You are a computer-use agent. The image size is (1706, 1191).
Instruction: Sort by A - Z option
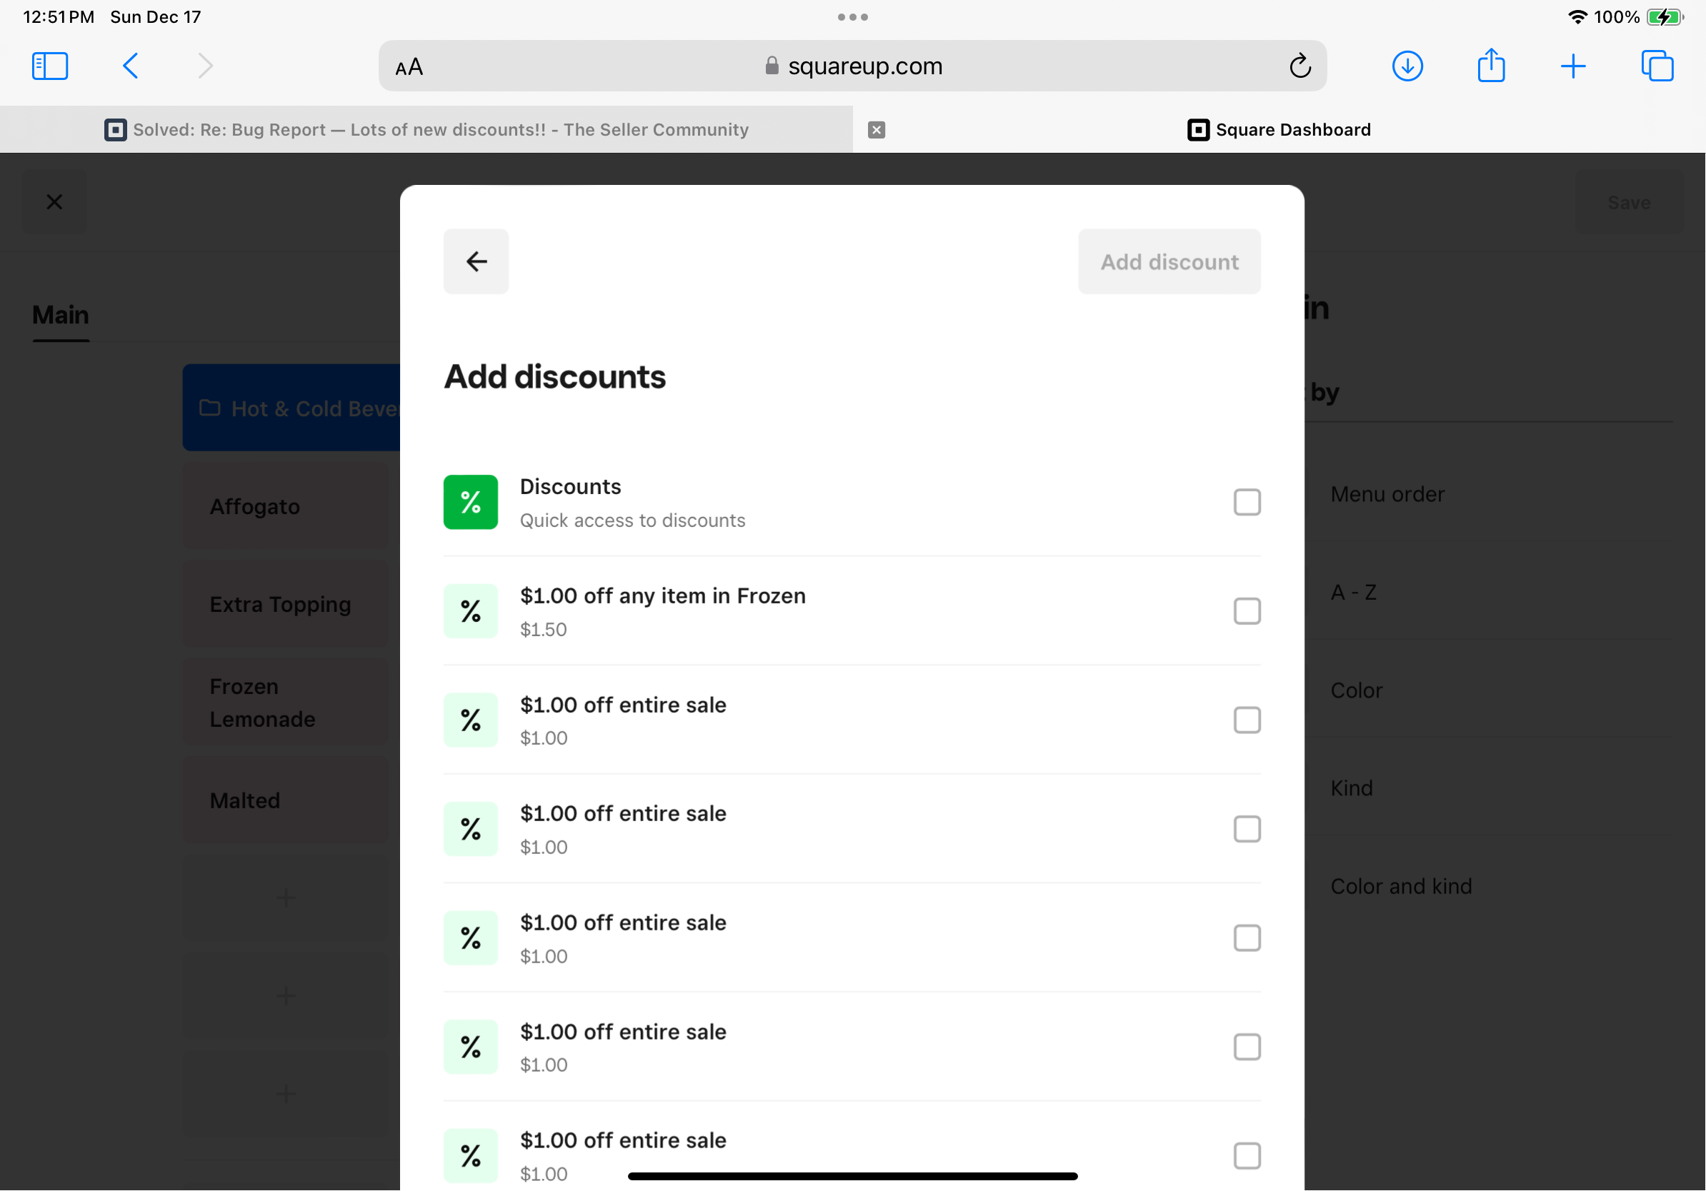coord(1353,593)
